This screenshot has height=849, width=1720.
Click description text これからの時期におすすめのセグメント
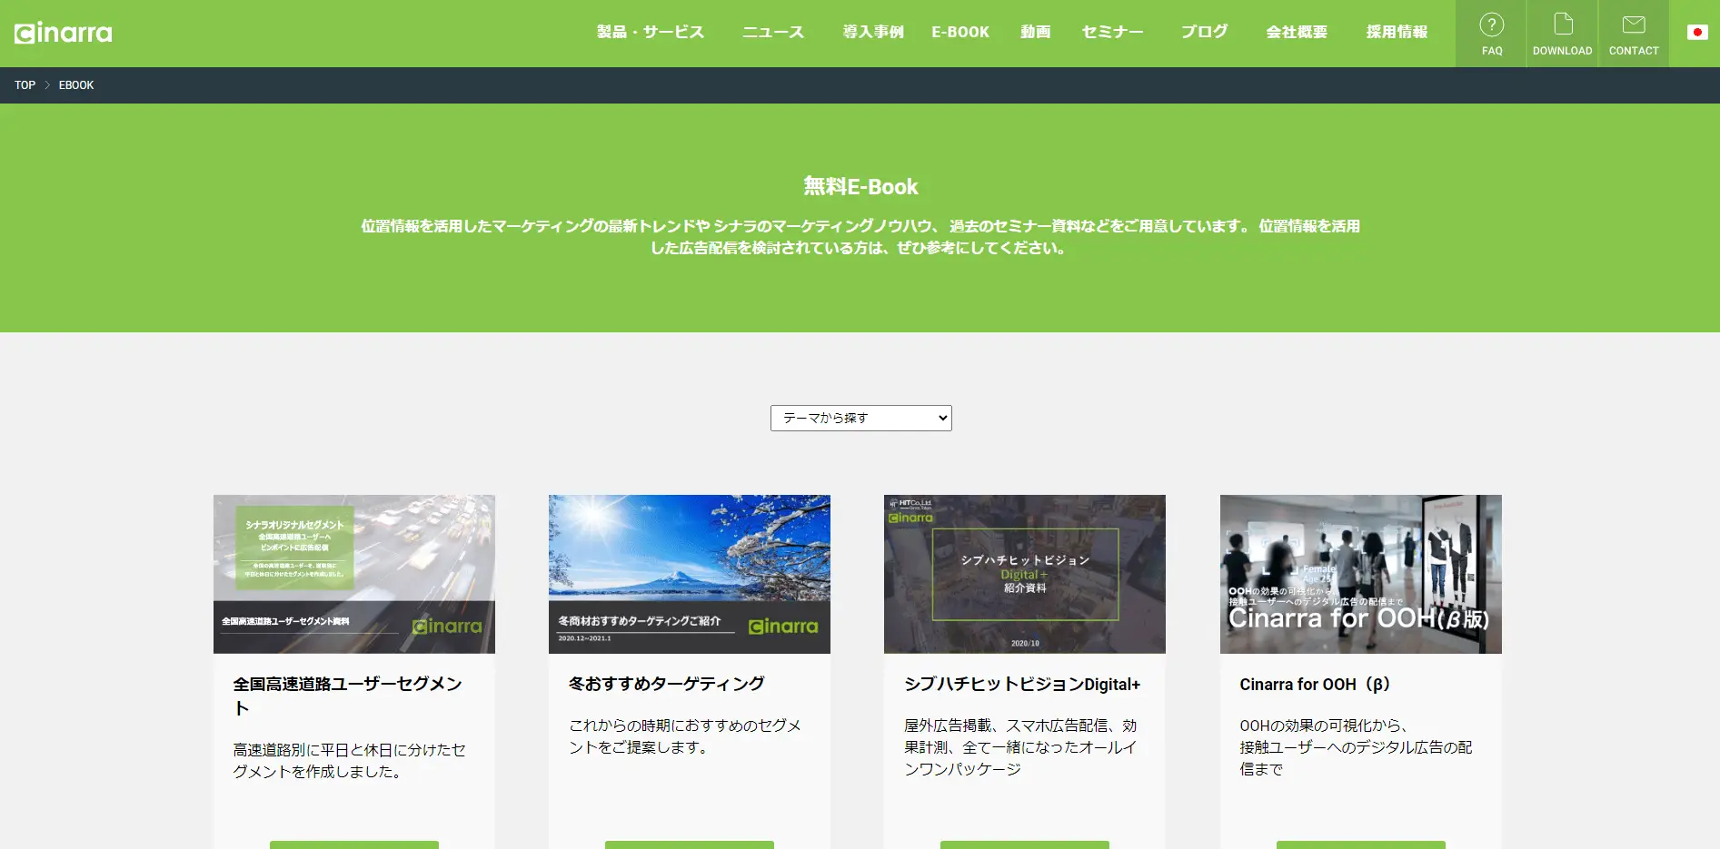click(x=685, y=736)
